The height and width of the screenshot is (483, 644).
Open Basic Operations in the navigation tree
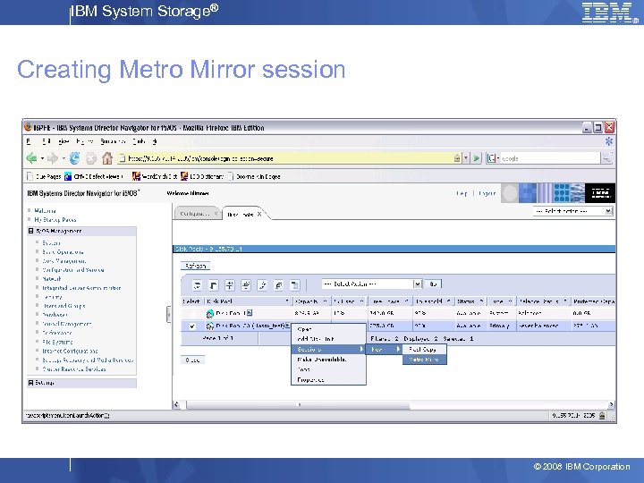click(63, 252)
